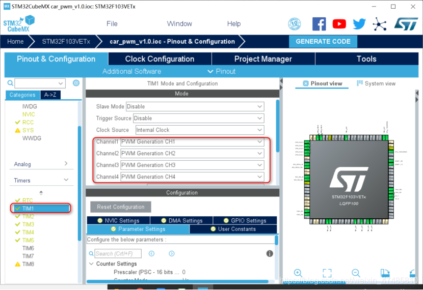Click STM32F103VETx breadcrumb
The height and width of the screenshot is (290, 423).
(66, 42)
